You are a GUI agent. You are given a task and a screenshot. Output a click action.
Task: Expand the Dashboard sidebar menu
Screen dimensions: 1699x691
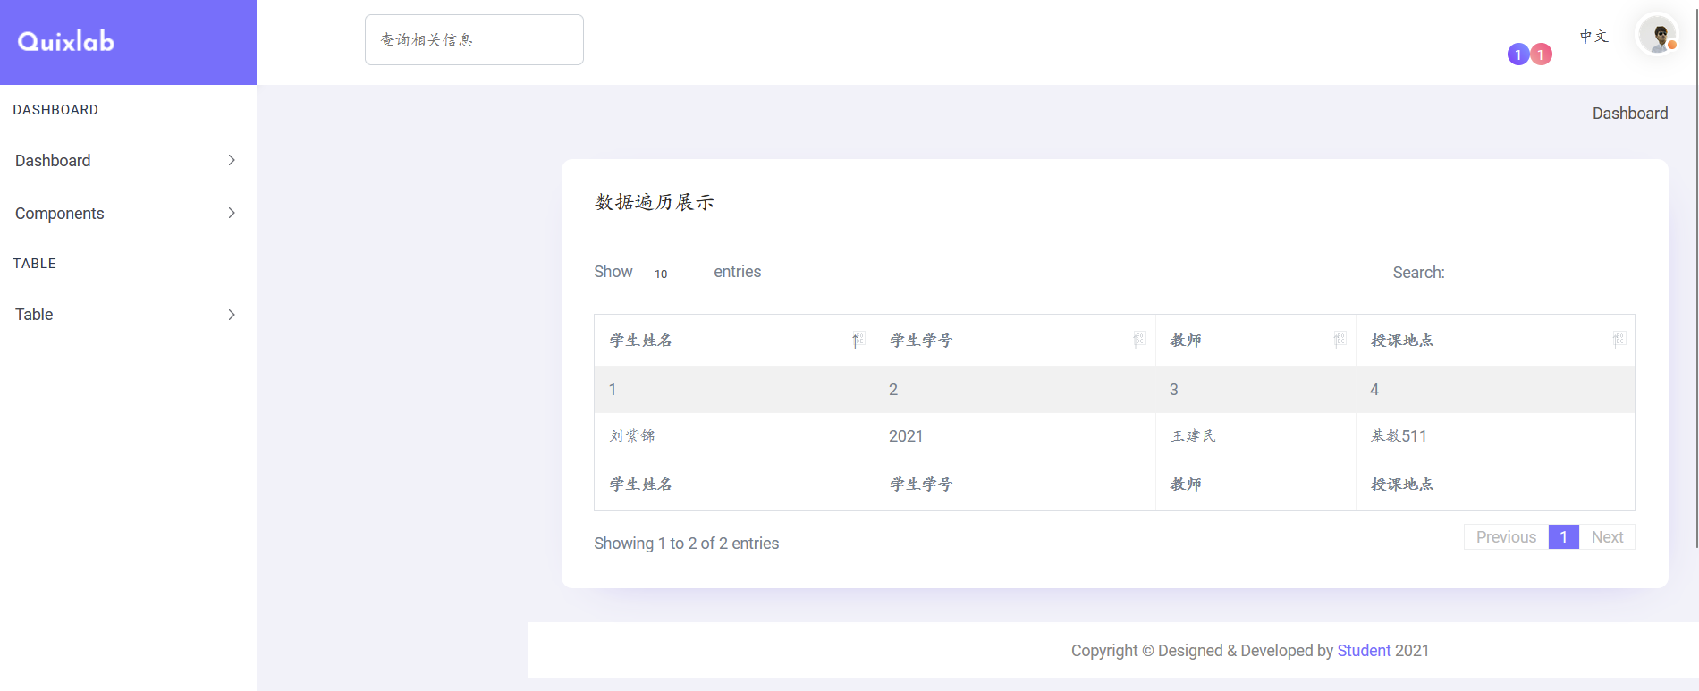pyautogui.click(x=125, y=161)
